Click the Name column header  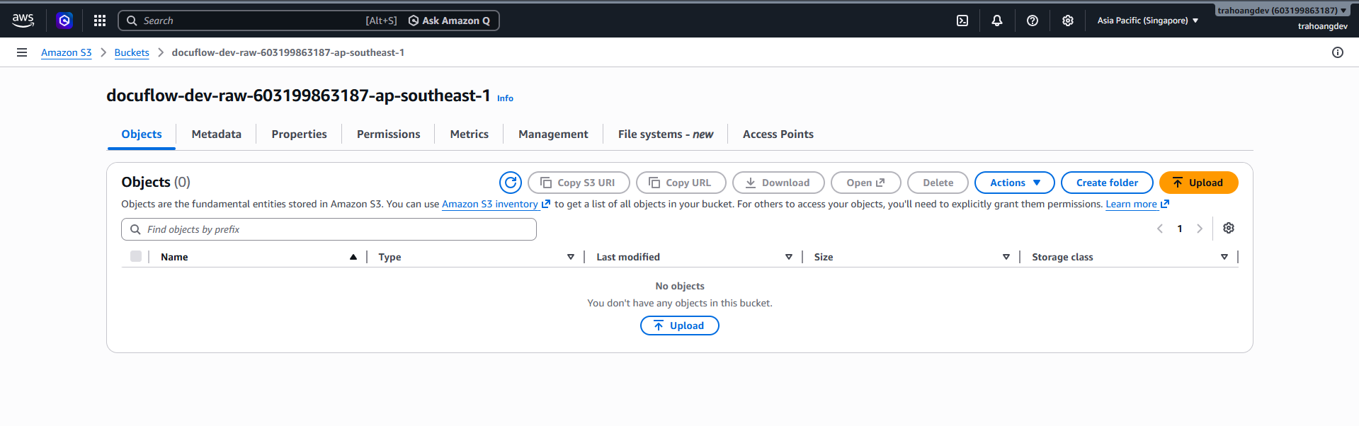(x=174, y=257)
